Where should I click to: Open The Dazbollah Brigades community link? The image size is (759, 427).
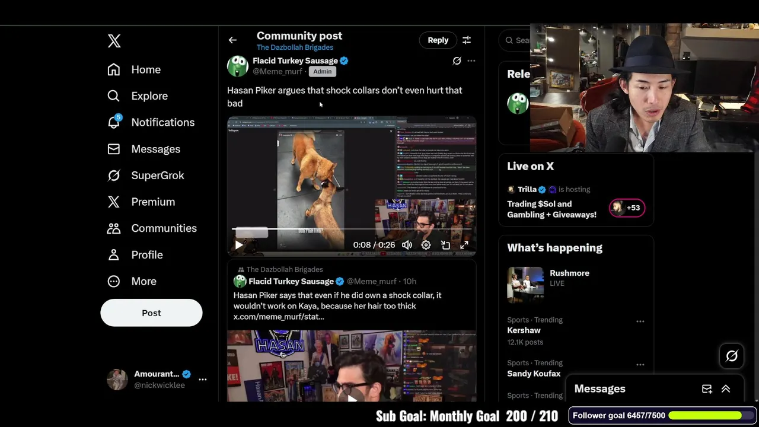tap(295, 47)
